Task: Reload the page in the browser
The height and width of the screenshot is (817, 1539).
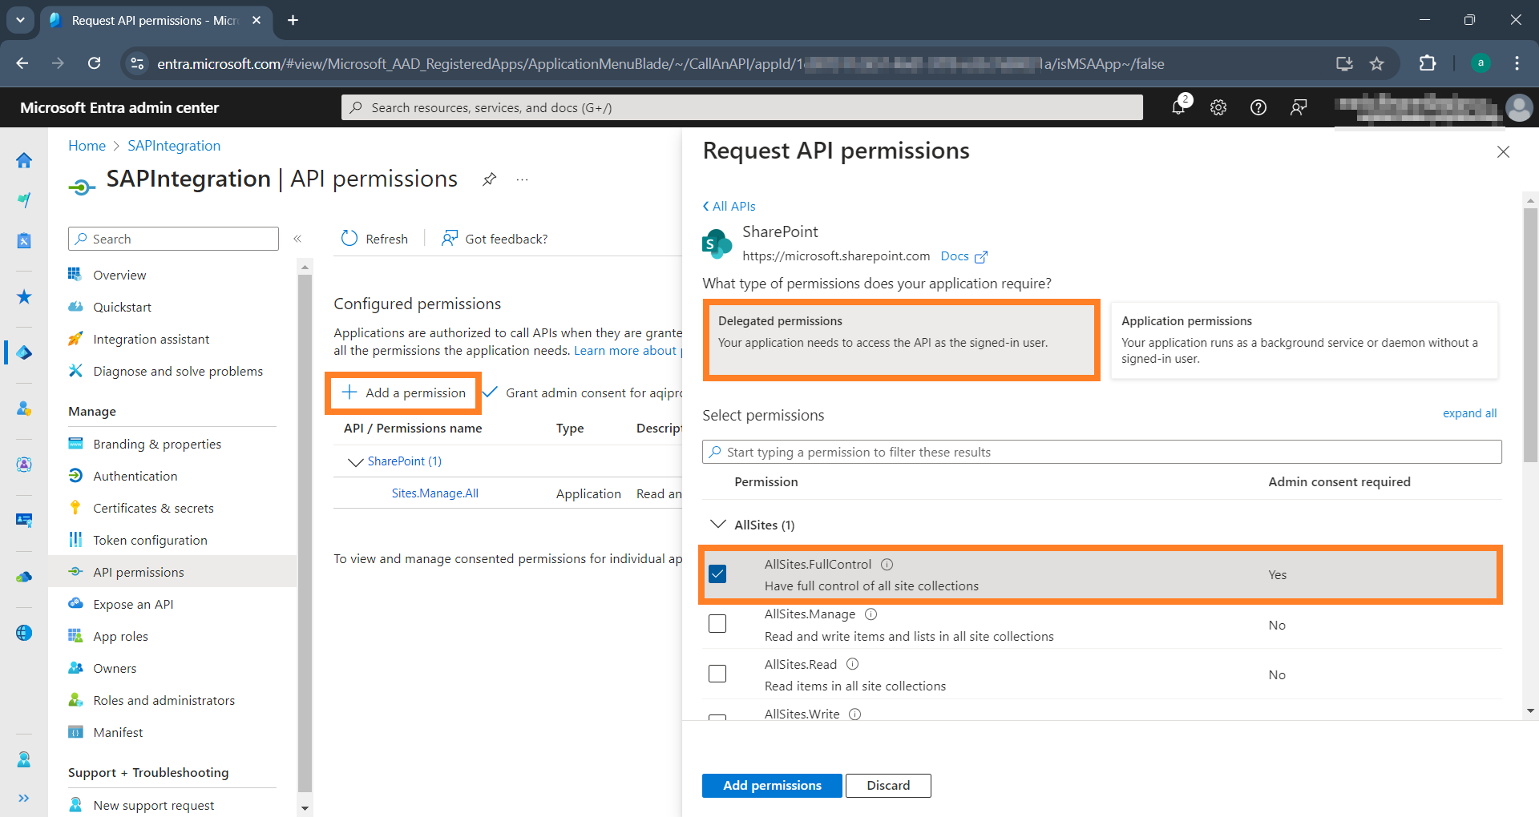Action: coord(94,63)
